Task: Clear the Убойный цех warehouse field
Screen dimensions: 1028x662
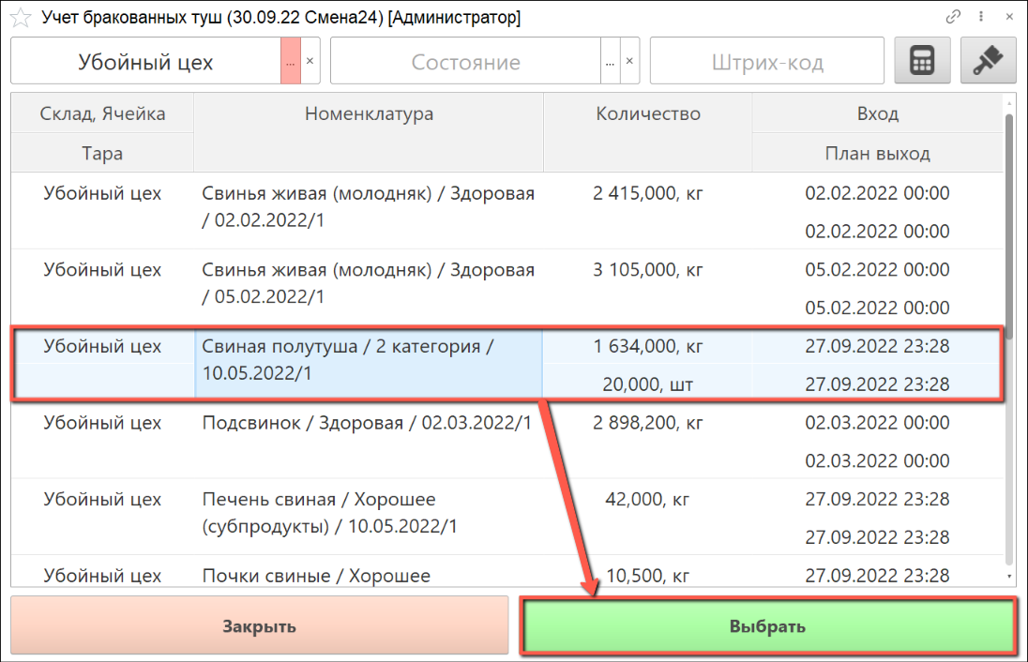Action: coord(310,62)
